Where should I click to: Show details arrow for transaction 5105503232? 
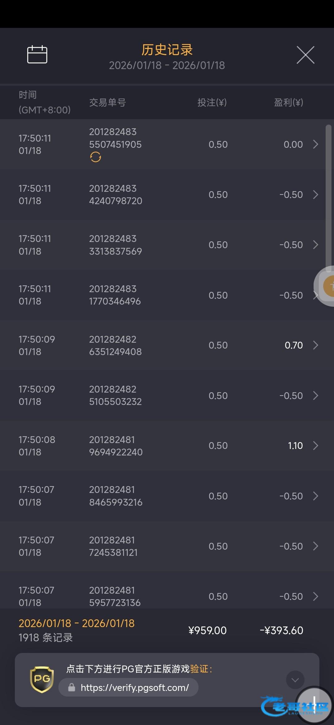pos(315,396)
